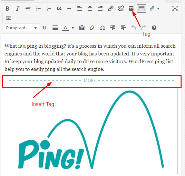Image resolution: width=185 pixels, height=176 pixels.
Task: Toggle bold formatting
Action: click(x=7, y=8)
